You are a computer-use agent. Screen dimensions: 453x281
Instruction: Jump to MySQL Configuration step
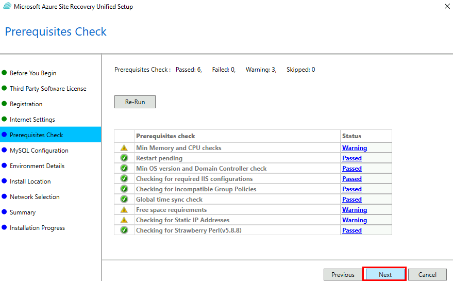39,151
